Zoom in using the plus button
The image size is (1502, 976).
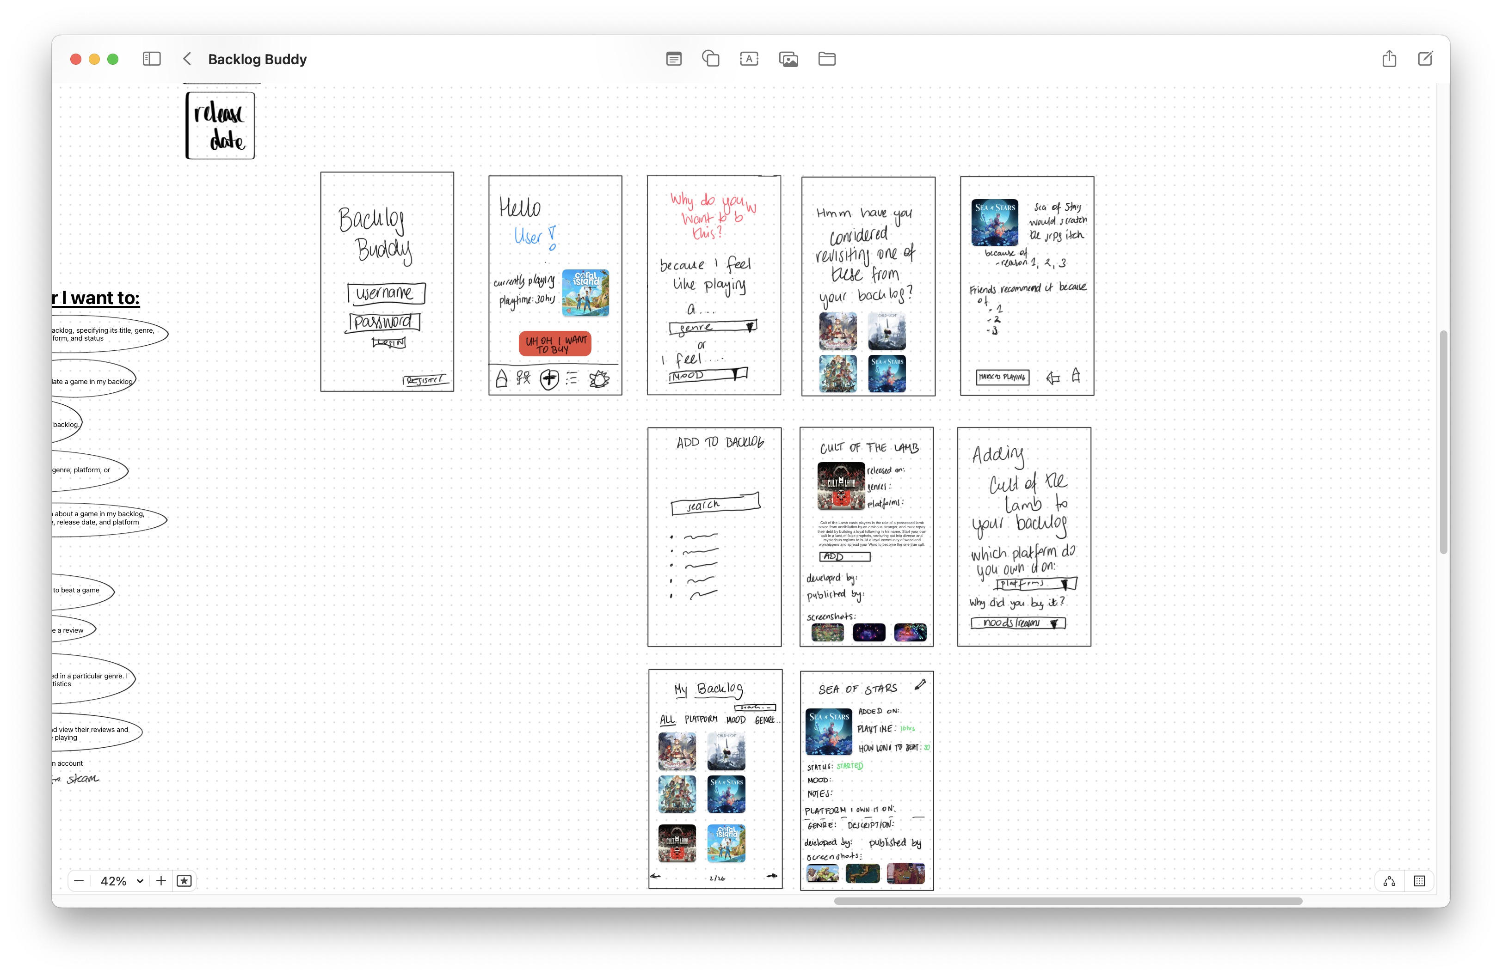[161, 881]
